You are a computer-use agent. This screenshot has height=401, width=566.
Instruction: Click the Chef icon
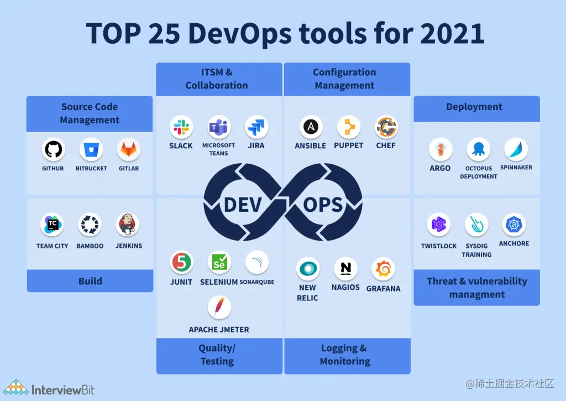386,127
